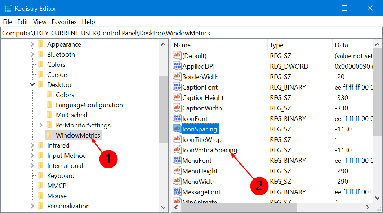
Task: Click the folder icon of Cursors key
Action: pyautogui.click(x=41, y=74)
